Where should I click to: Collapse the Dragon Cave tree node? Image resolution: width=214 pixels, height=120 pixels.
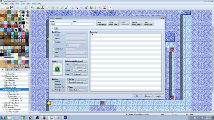click(3, 107)
